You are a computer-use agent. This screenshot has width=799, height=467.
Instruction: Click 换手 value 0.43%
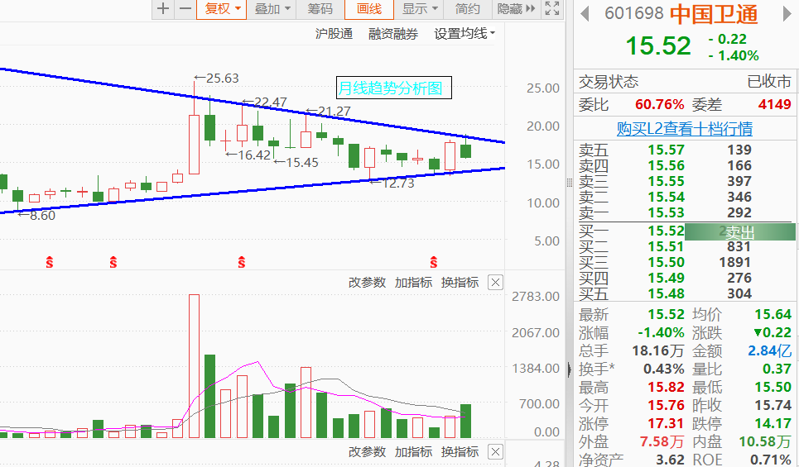click(663, 369)
